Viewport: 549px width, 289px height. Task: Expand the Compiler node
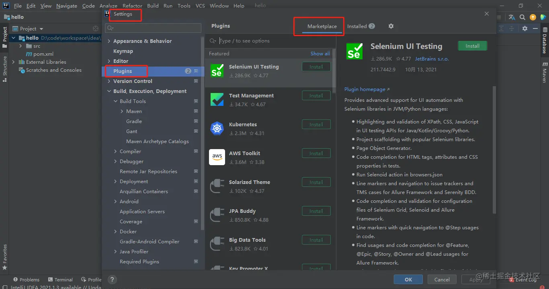tap(115, 152)
